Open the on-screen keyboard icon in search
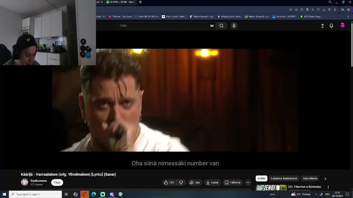The height and width of the screenshot is (198, 353). 212,26
